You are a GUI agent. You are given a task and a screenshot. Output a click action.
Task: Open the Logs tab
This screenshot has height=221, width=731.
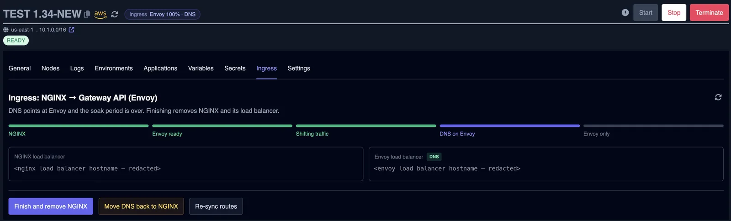point(77,68)
